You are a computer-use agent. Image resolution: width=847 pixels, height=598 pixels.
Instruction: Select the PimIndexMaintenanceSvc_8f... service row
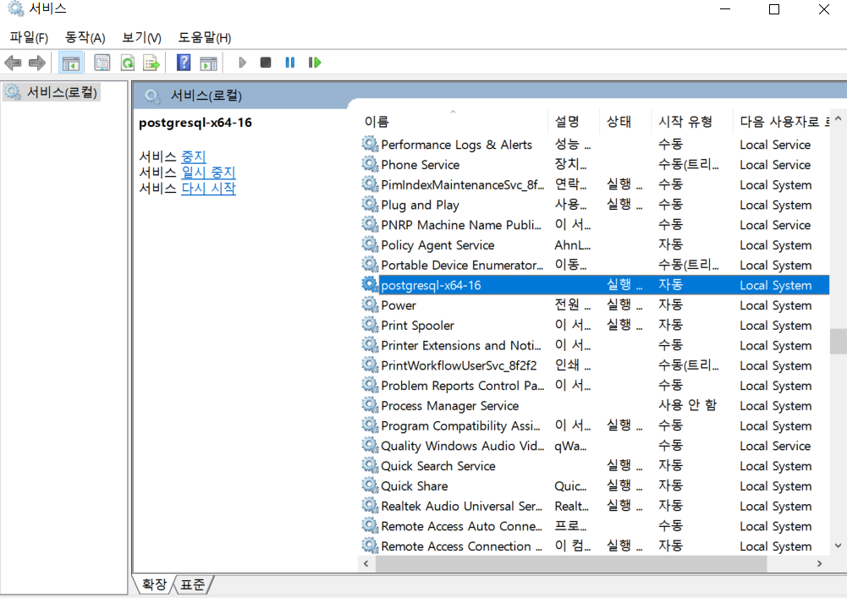[x=594, y=184]
